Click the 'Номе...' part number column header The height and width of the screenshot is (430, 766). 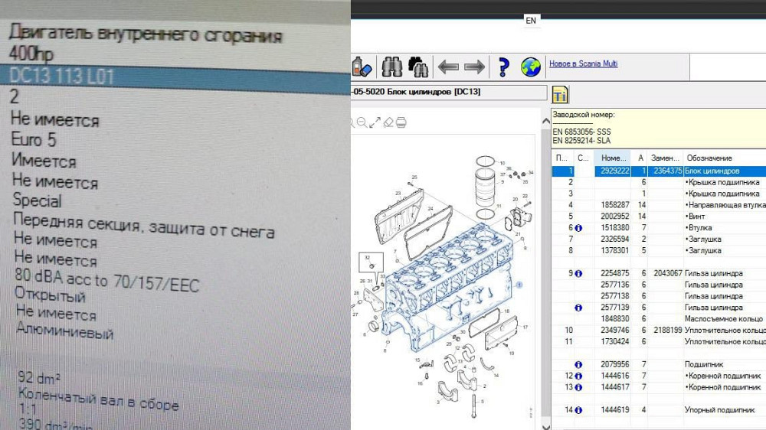pos(614,158)
